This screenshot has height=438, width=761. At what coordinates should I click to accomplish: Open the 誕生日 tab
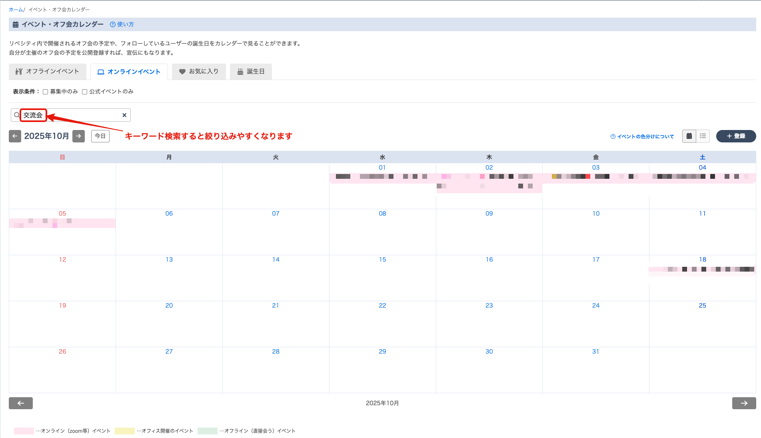pos(251,72)
